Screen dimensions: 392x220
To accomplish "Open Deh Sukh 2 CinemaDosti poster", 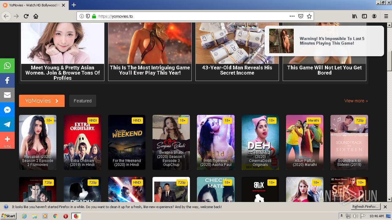I will click(x=260, y=142).
